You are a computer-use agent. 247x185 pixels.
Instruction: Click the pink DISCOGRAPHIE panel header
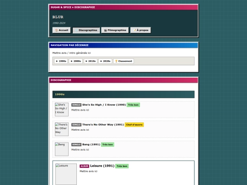click(123, 80)
